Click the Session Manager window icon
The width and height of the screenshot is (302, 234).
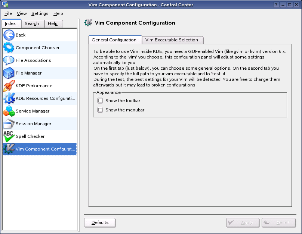[9, 124]
